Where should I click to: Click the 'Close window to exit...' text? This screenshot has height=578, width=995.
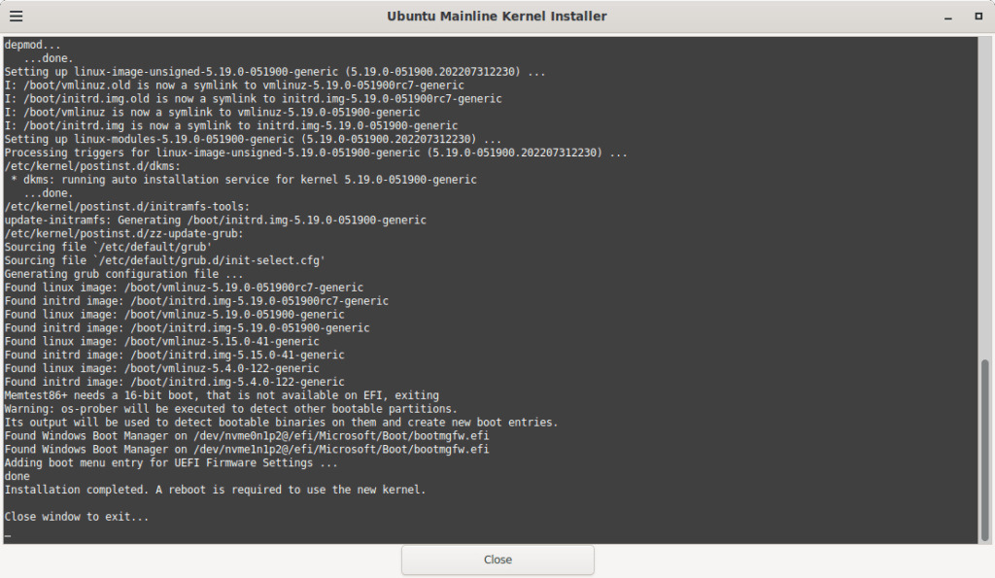tap(77, 517)
